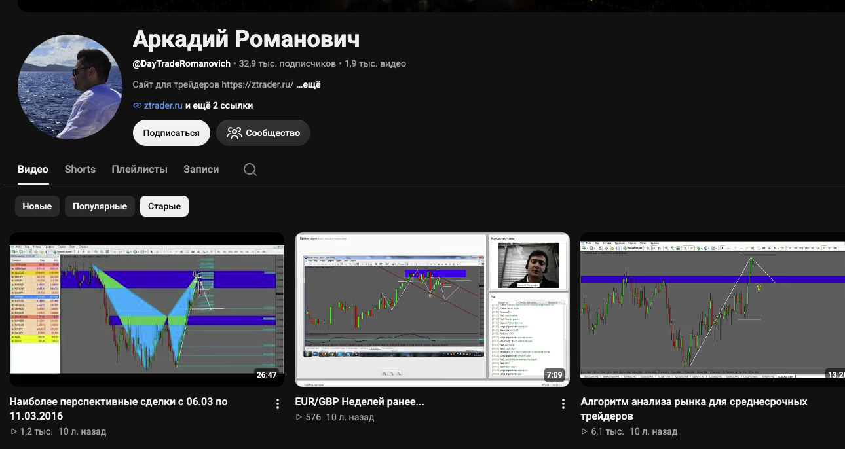Select the Старые sort chip

[164, 206]
